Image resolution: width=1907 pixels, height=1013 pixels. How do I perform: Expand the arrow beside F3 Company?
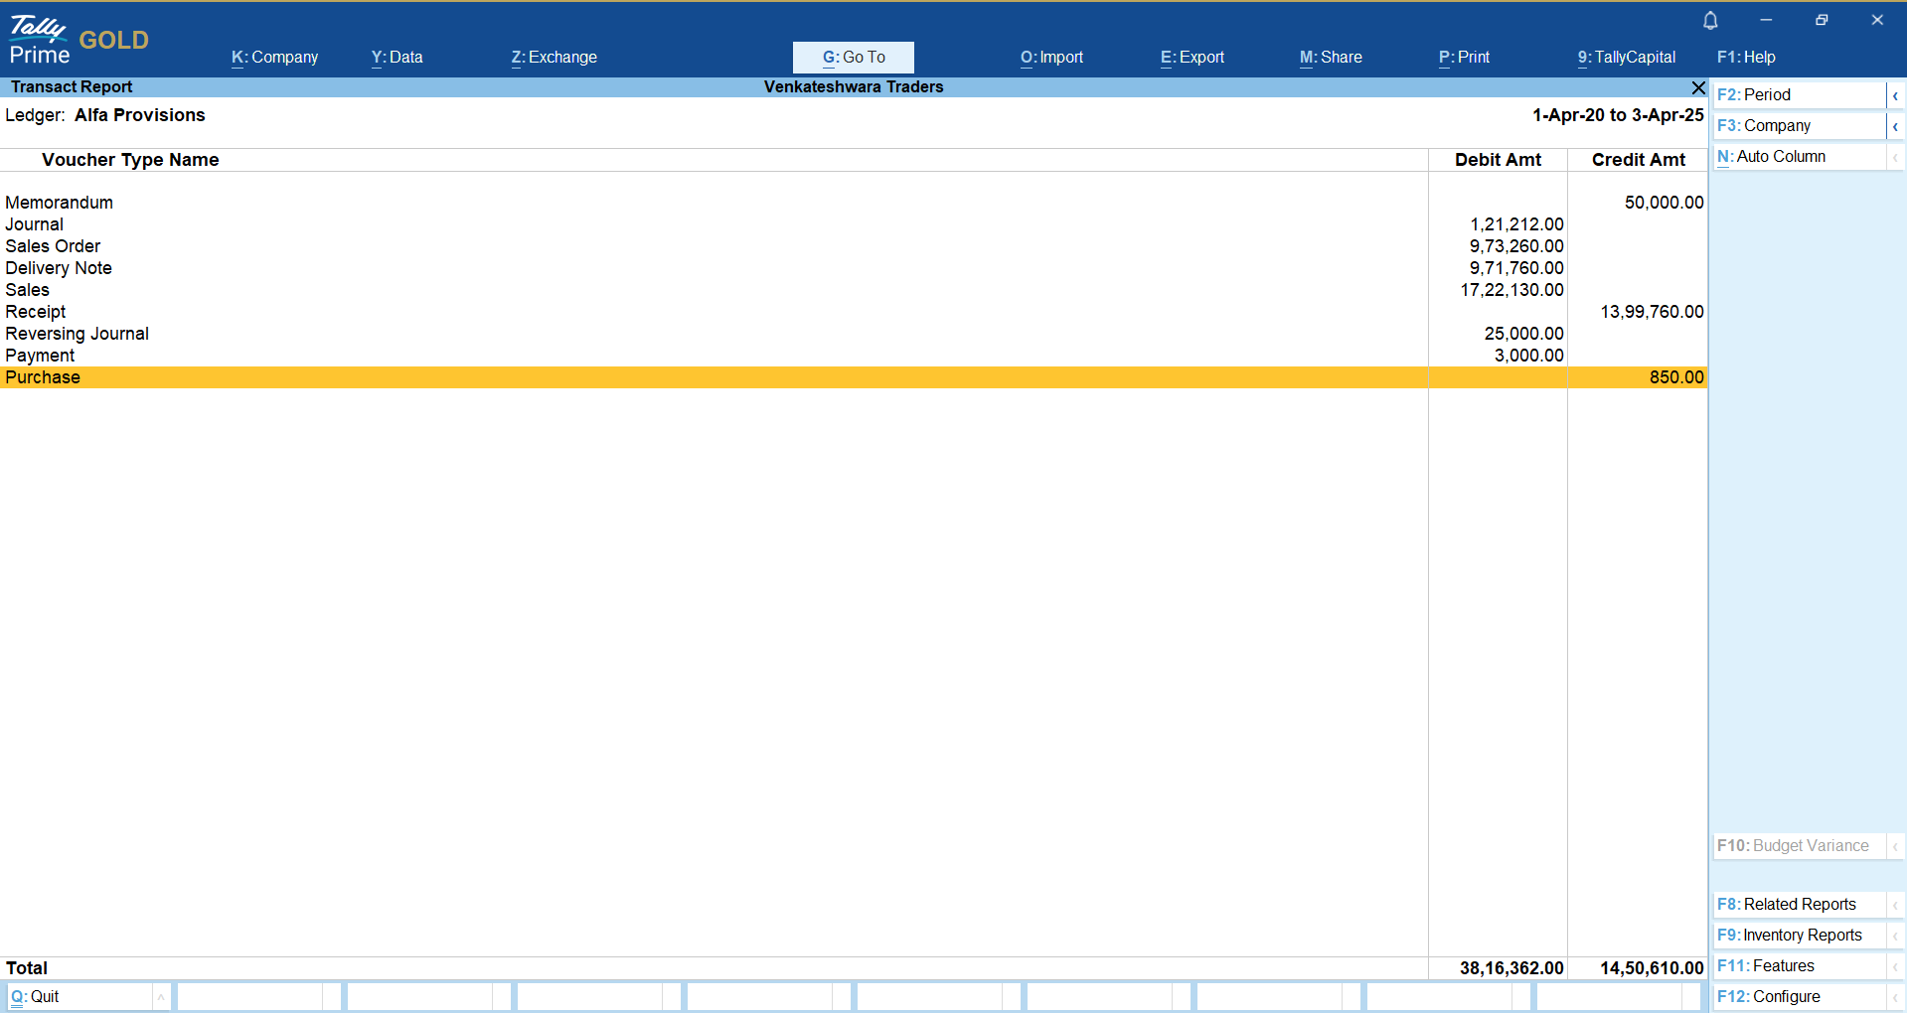pyautogui.click(x=1895, y=126)
